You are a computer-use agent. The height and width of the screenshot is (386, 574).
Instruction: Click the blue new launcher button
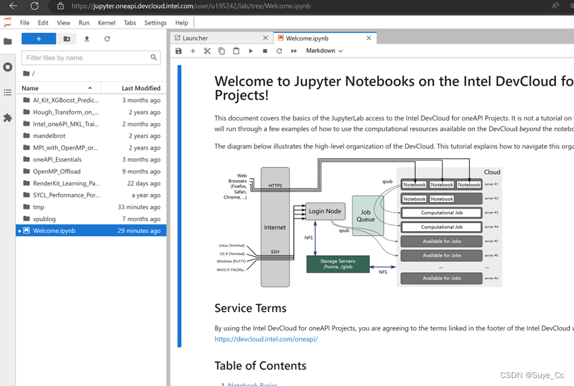38,38
